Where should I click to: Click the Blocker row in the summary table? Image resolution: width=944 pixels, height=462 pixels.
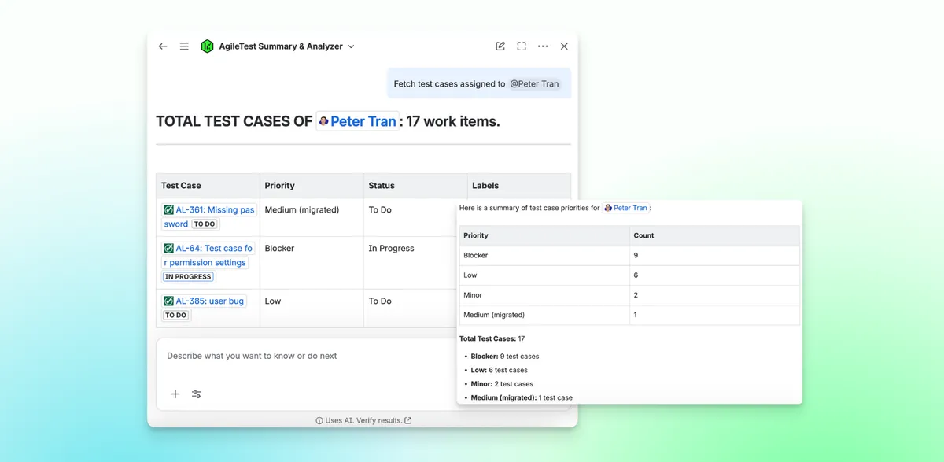pyautogui.click(x=629, y=256)
